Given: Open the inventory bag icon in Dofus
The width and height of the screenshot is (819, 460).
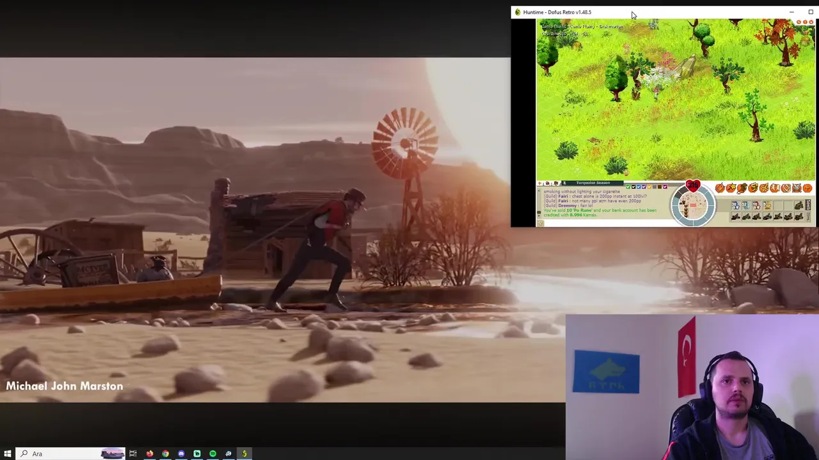Looking at the screenshot, I should pos(742,188).
